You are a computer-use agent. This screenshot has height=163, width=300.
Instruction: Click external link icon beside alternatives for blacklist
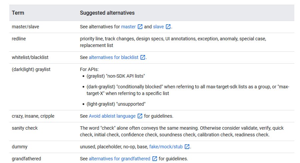pyautogui.click(x=143, y=57)
